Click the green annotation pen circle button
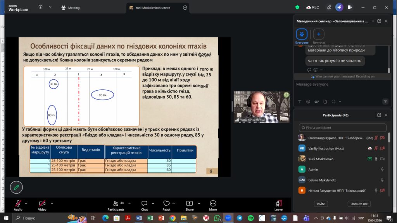The height and width of the screenshot is (223, 397). tap(16, 187)
